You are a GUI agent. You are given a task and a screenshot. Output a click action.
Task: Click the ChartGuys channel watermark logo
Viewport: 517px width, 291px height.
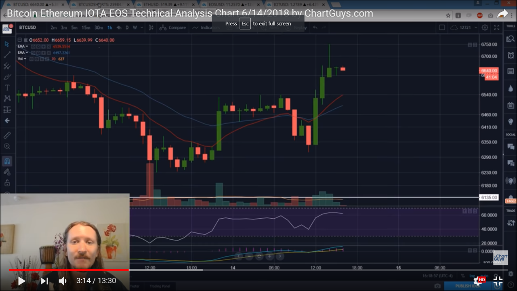[x=500, y=257]
